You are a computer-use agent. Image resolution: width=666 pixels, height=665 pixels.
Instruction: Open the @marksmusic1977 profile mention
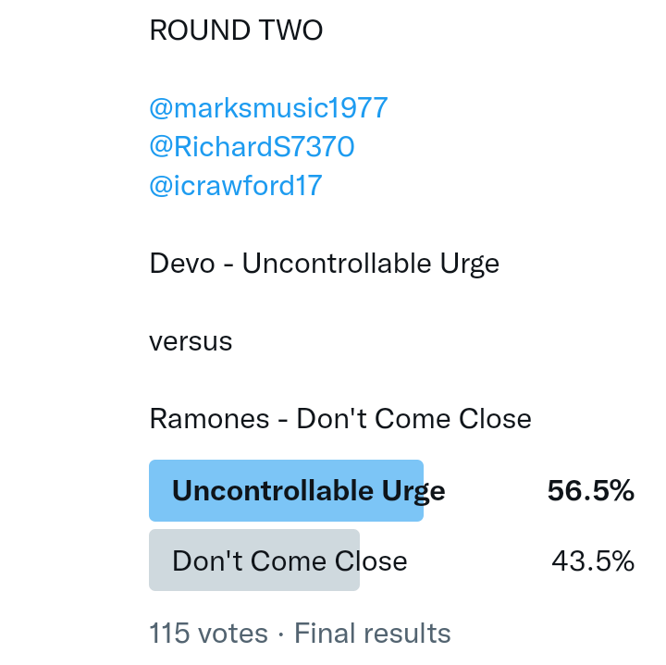pyautogui.click(x=268, y=108)
